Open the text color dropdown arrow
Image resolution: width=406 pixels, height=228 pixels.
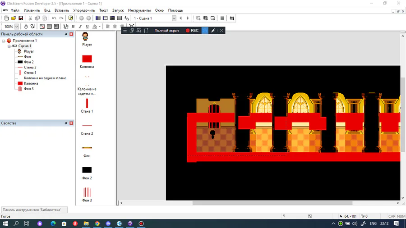(100, 27)
